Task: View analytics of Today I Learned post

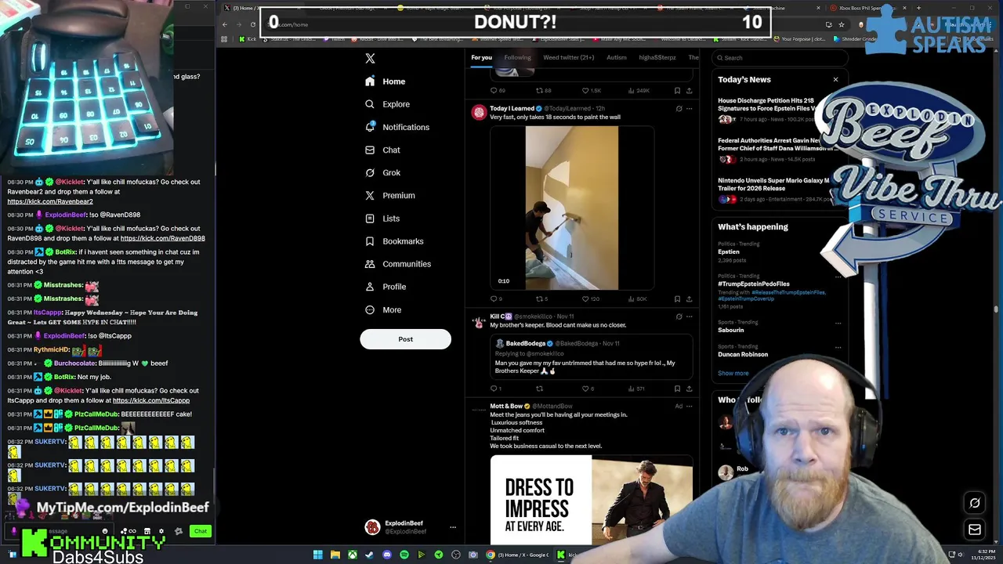Action: click(637, 298)
